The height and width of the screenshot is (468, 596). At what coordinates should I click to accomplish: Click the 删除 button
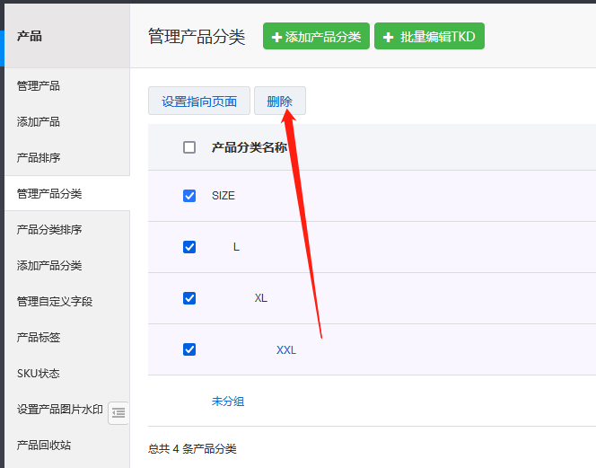click(x=280, y=102)
